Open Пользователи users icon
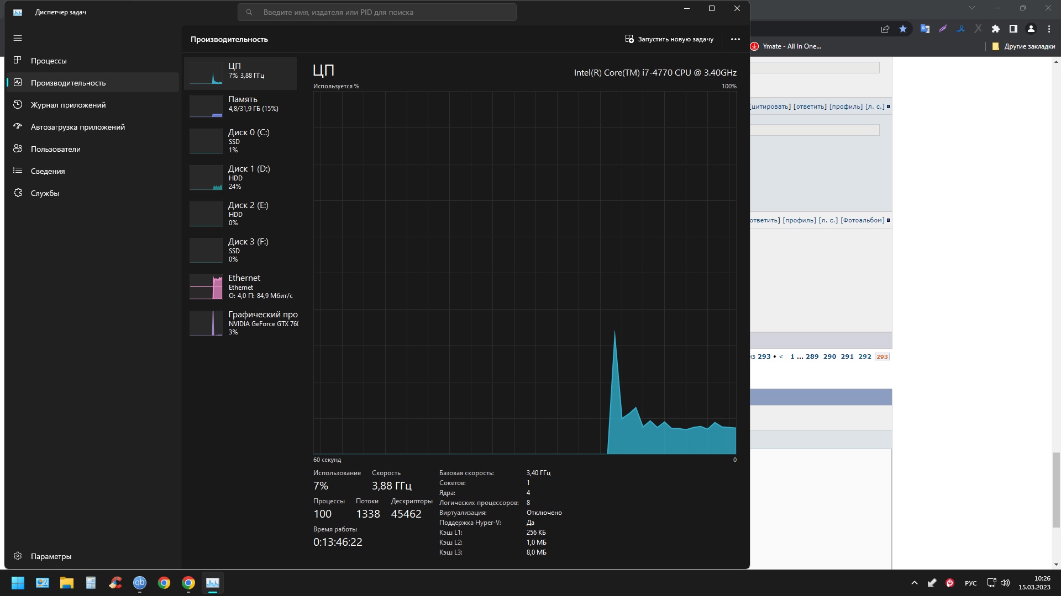Screen dimensions: 1061x596 click(x=18, y=148)
